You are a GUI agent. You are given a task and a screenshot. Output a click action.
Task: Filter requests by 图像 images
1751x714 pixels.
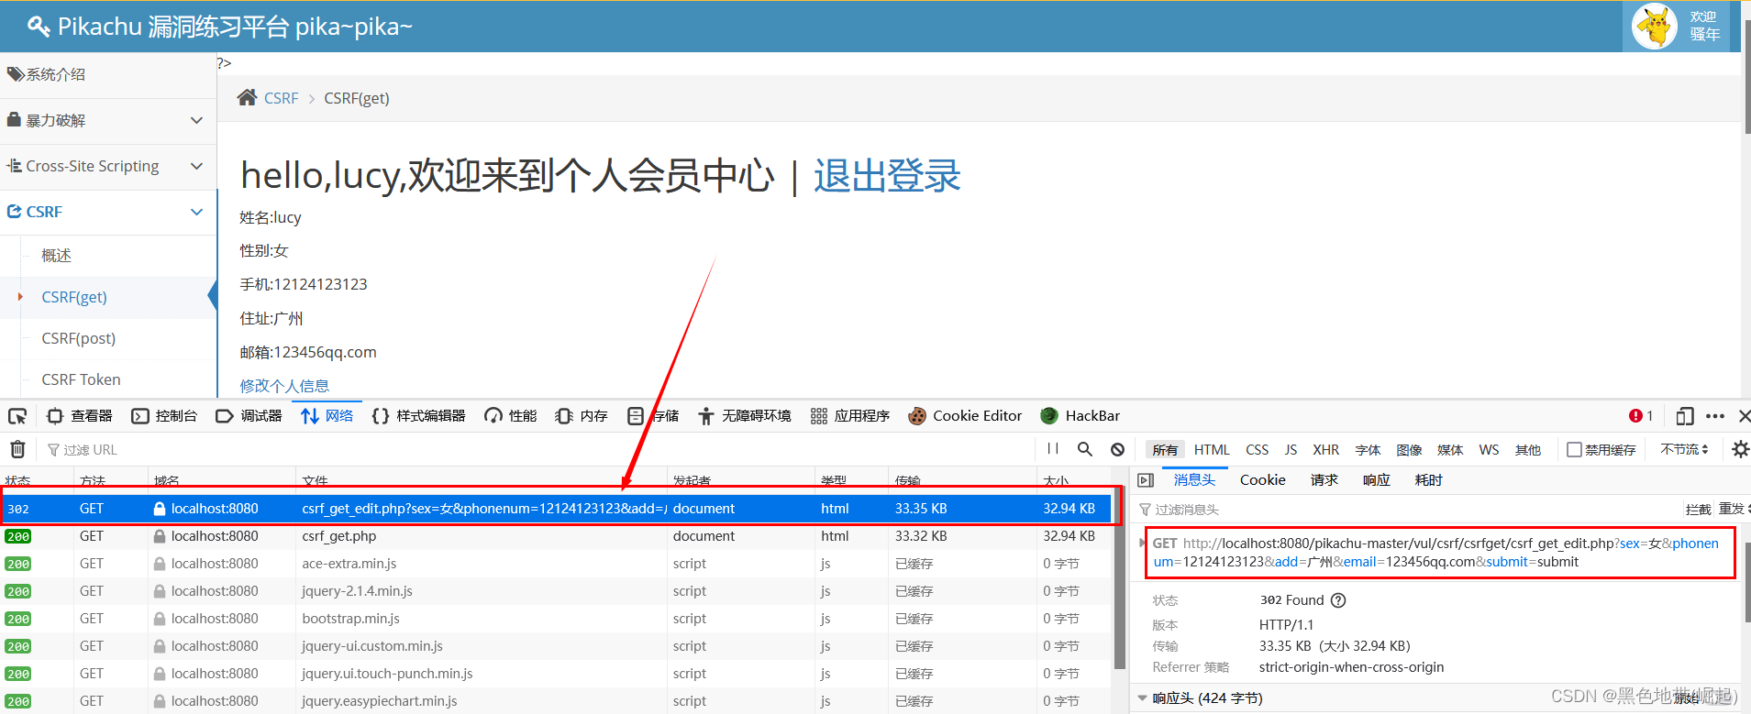(1410, 450)
